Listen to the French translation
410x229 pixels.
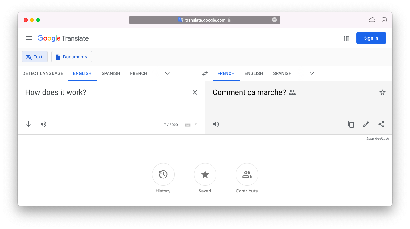(x=216, y=124)
